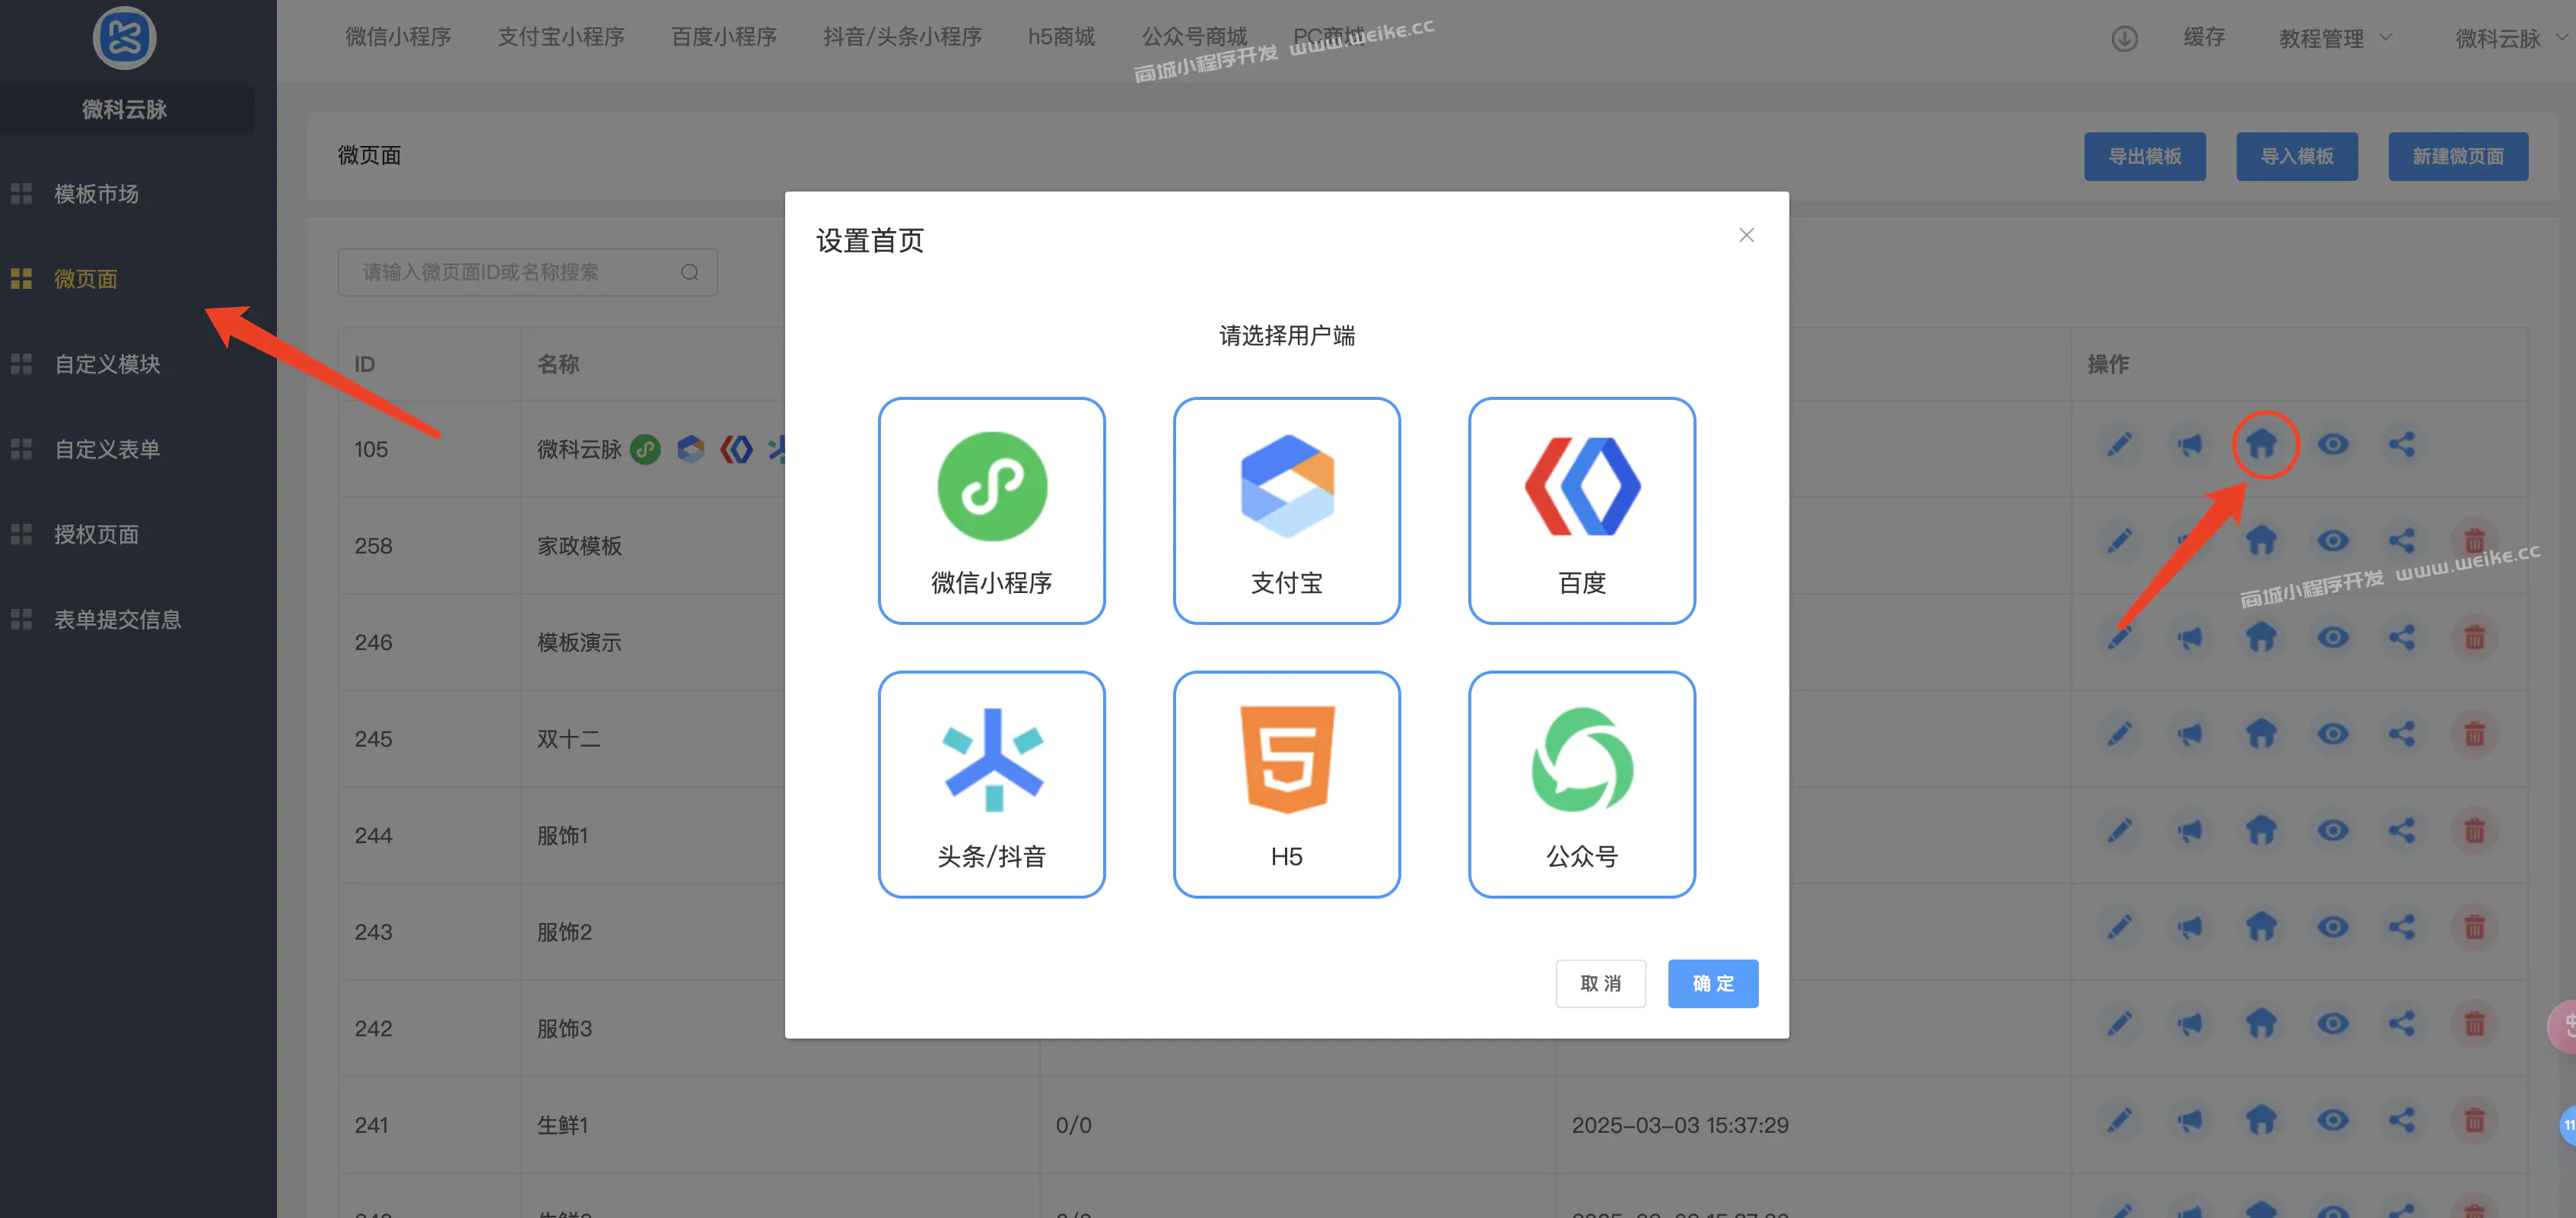2576x1218 pixels.
Task: Set row 246 模板演示 as homepage
Action: coord(2261,637)
